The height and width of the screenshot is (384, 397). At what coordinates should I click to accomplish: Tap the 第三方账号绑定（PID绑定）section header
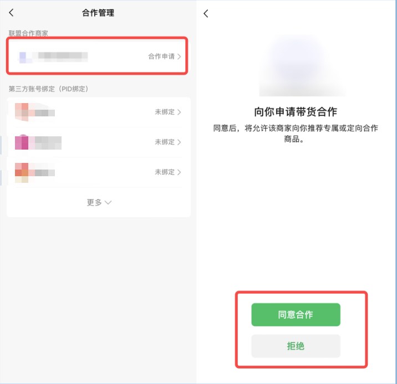pos(49,89)
